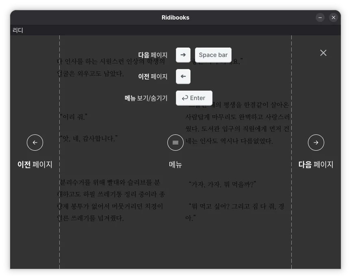Select the 메뉴 보기/숨기기 shortcut label

146,98
